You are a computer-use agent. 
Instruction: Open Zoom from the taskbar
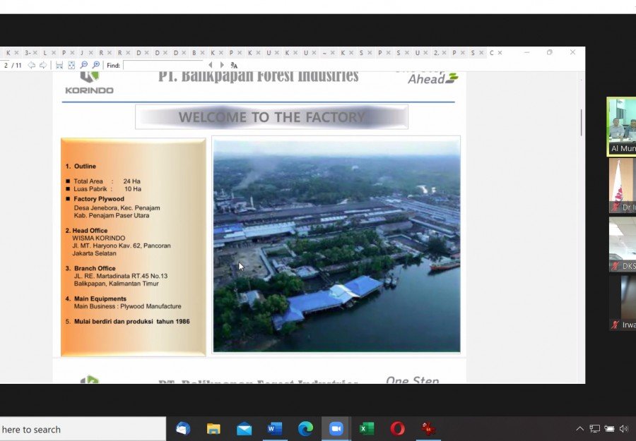click(336, 429)
